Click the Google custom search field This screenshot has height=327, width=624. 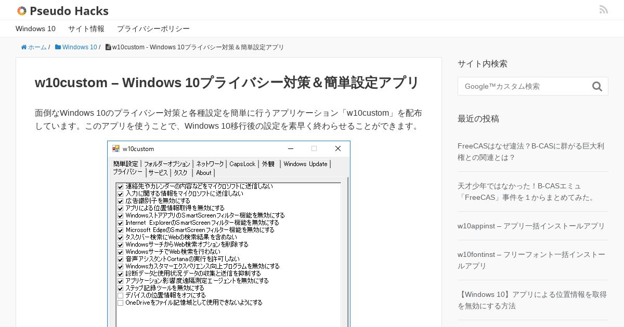point(524,86)
